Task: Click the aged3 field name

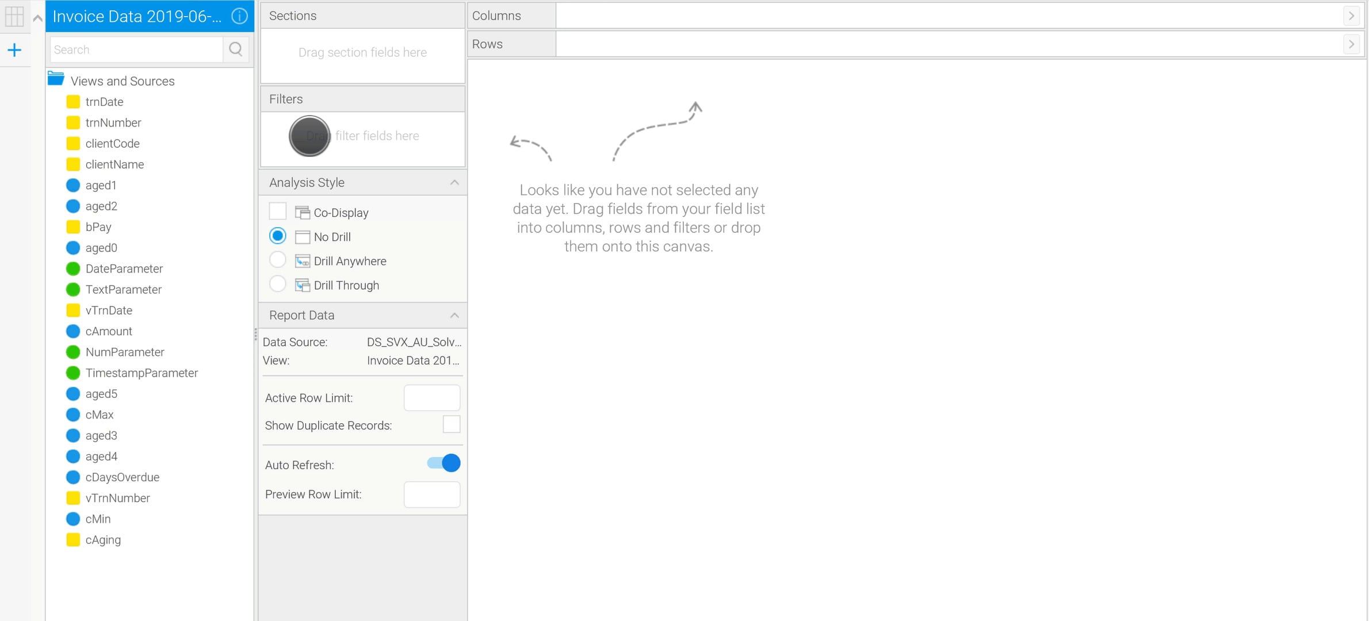Action: point(101,435)
